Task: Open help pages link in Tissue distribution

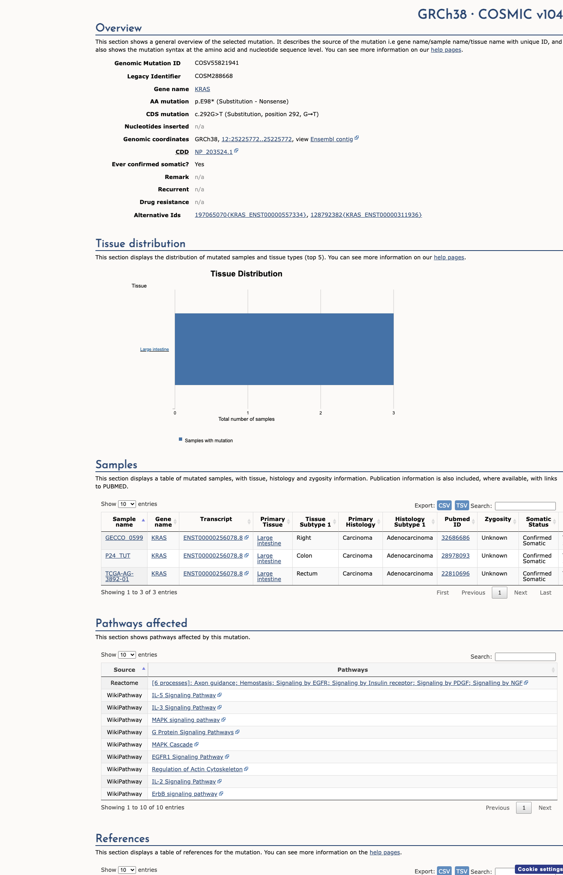Action: pos(449,257)
